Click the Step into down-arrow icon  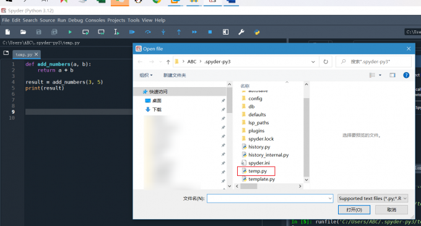tap(163, 32)
